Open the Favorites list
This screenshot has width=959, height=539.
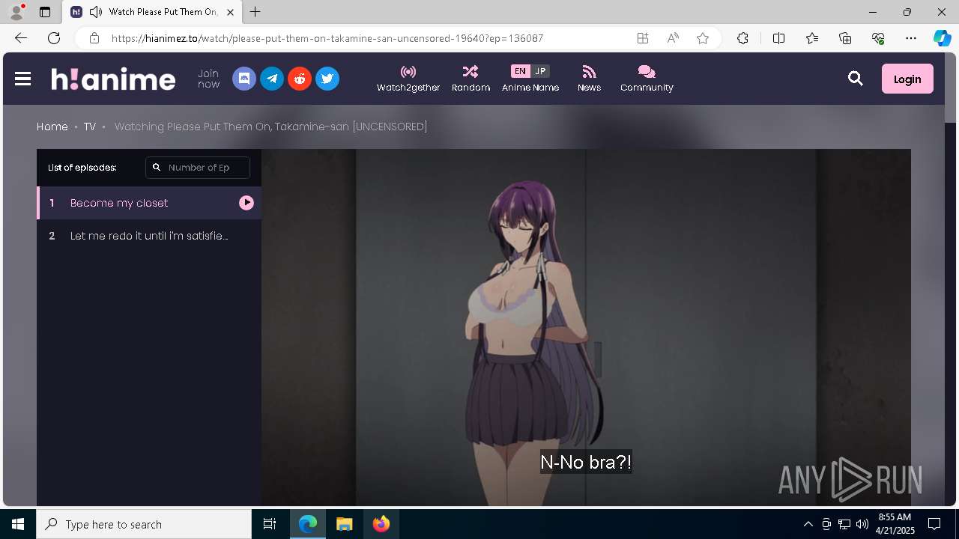click(812, 38)
